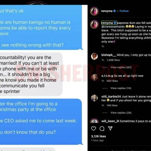Screen dimensions: 151x151
Task: Click the verified badge beside remyma header
Action: click(x=114, y=11)
